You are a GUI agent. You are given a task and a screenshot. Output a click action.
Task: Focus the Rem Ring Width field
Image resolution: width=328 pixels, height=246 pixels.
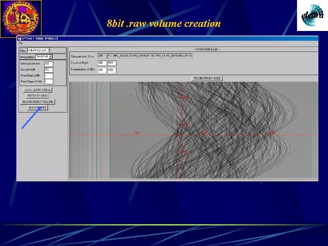[x=49, y=76]
